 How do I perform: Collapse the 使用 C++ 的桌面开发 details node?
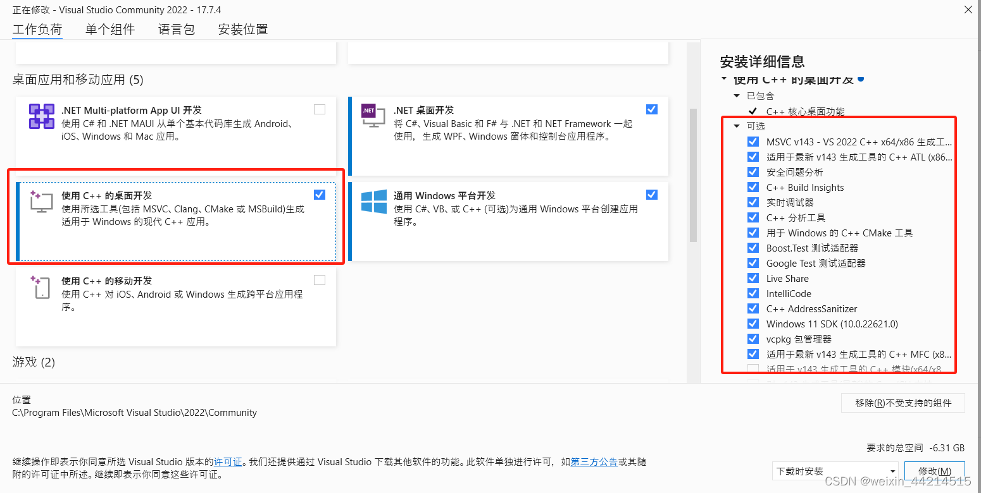pyautogui.click(x=724, y=80)
